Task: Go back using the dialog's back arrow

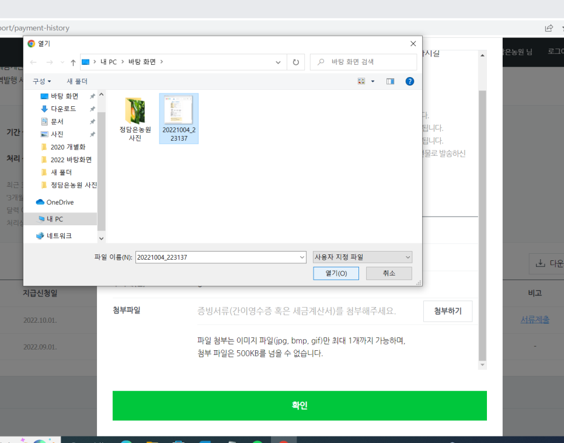Action: tap(33, 62)
